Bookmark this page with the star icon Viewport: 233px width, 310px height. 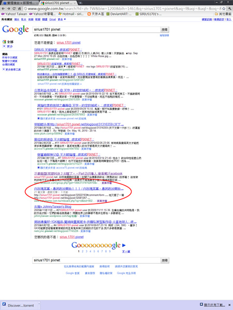[224, 9]
